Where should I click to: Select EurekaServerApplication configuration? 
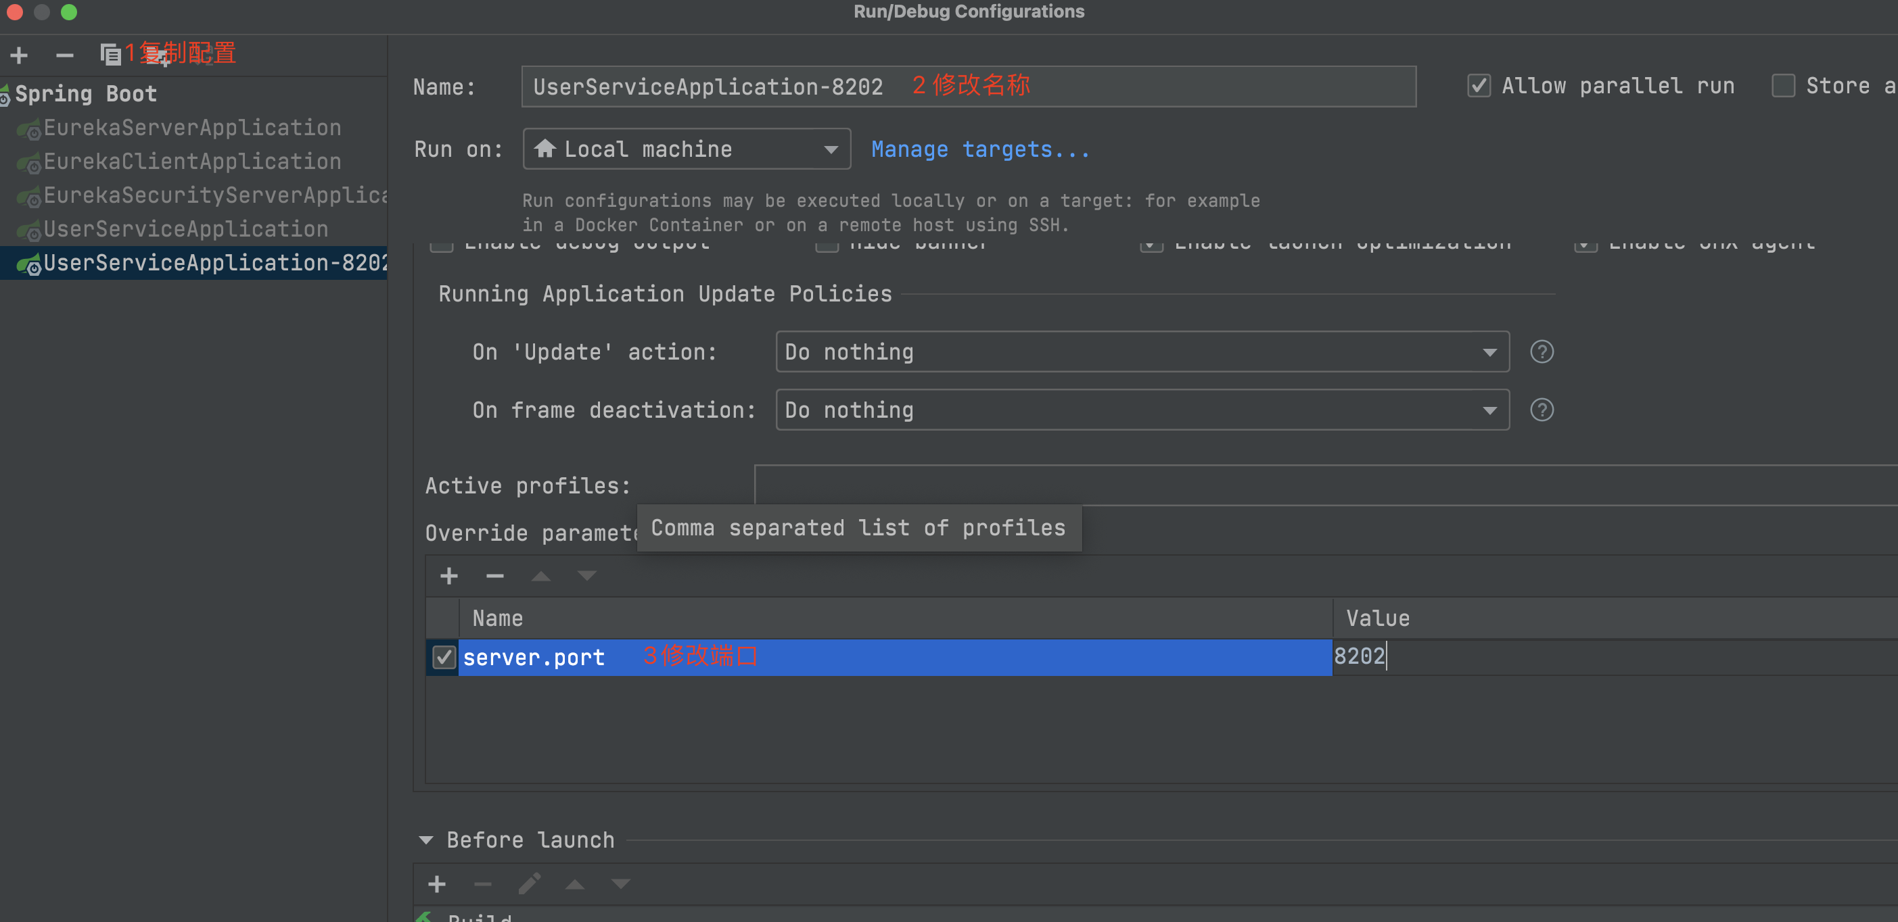pyautogui.click(x=191, y=127)
